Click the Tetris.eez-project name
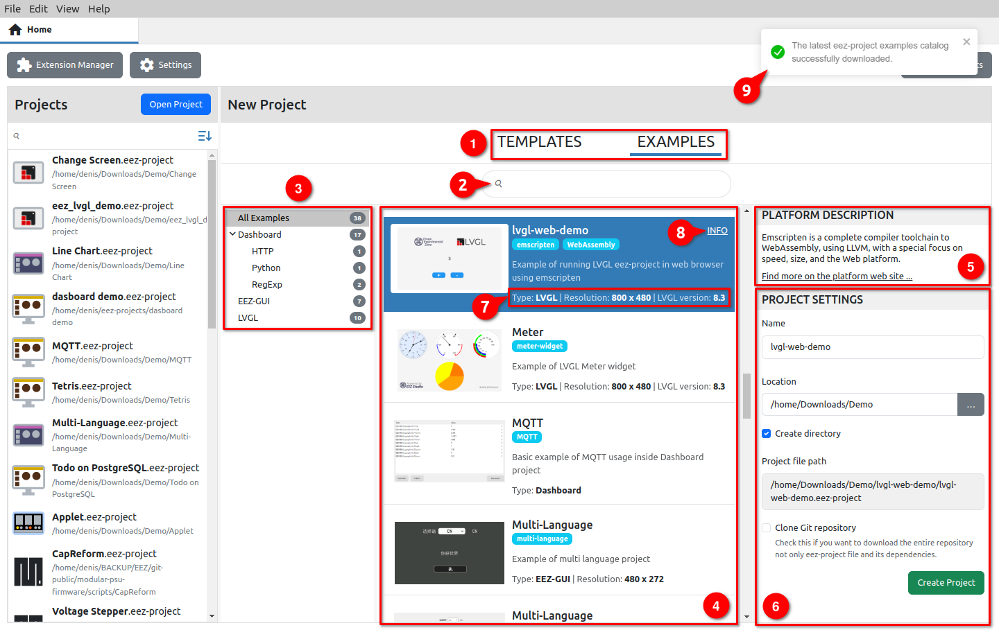The image size is (999, 630). [92, 386]
